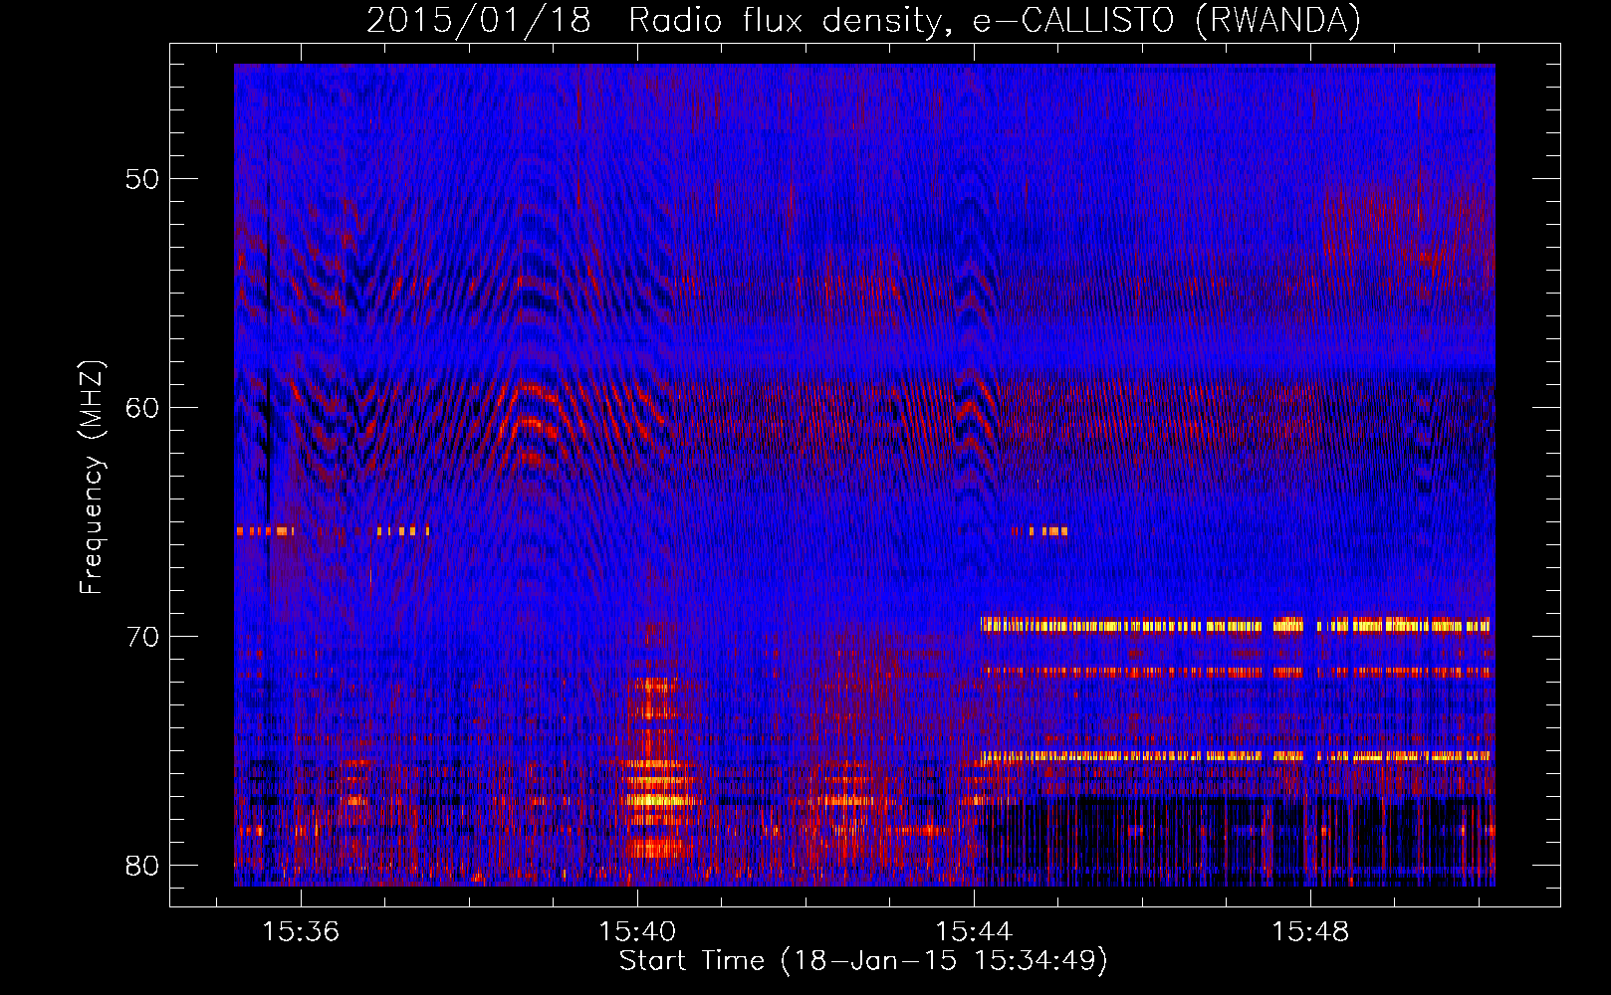Click the 80 frequency tick label
Viewport: 1611px width, 995px height.
click(x=142, y=866)
